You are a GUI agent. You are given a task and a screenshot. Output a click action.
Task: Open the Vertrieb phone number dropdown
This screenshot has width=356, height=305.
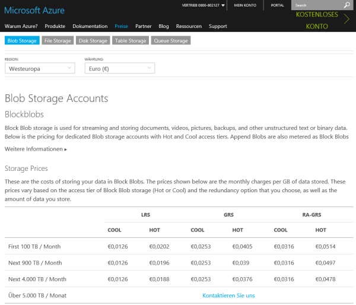[x=223, y=5]
